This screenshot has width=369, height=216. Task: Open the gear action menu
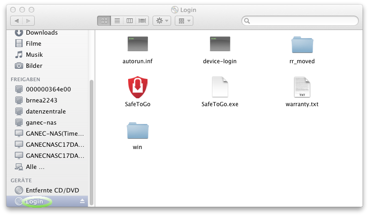(162, 21)
